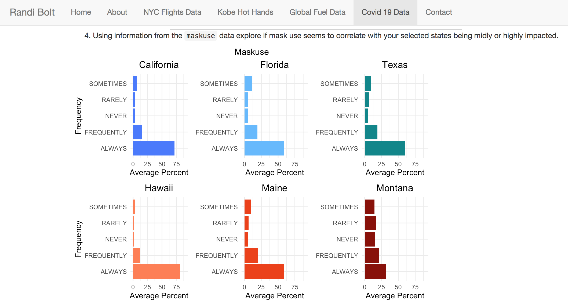Screen dimensions: 568x304
Task: Open the NYC Flights Data tab
Action: 172,12
